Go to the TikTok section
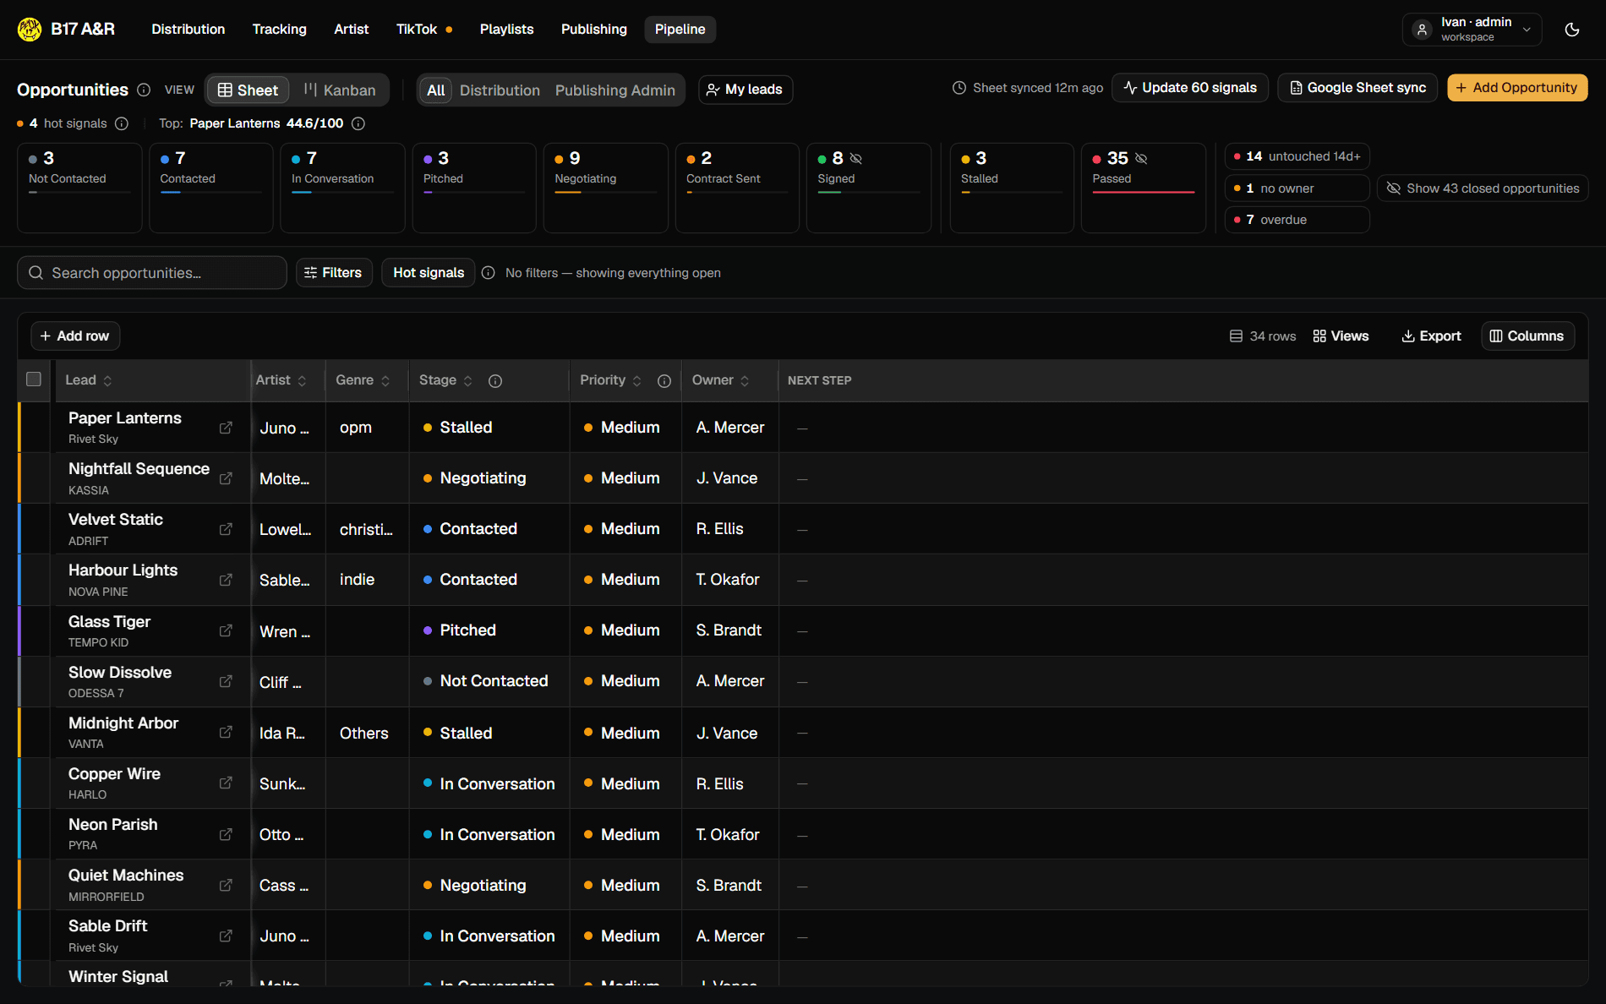 (x=424, y=30)
